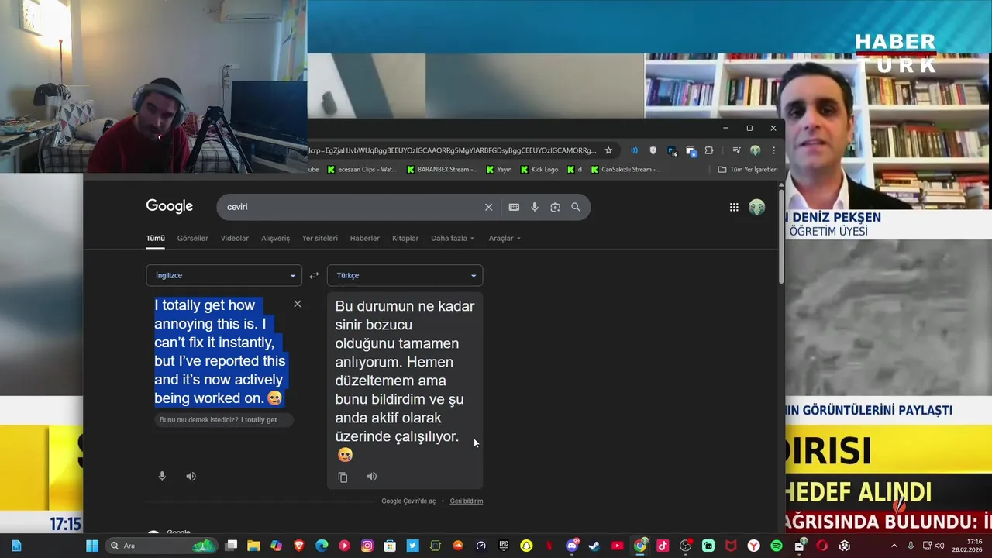
Task: Open the taskbar volume control
Action: (940, 546)
